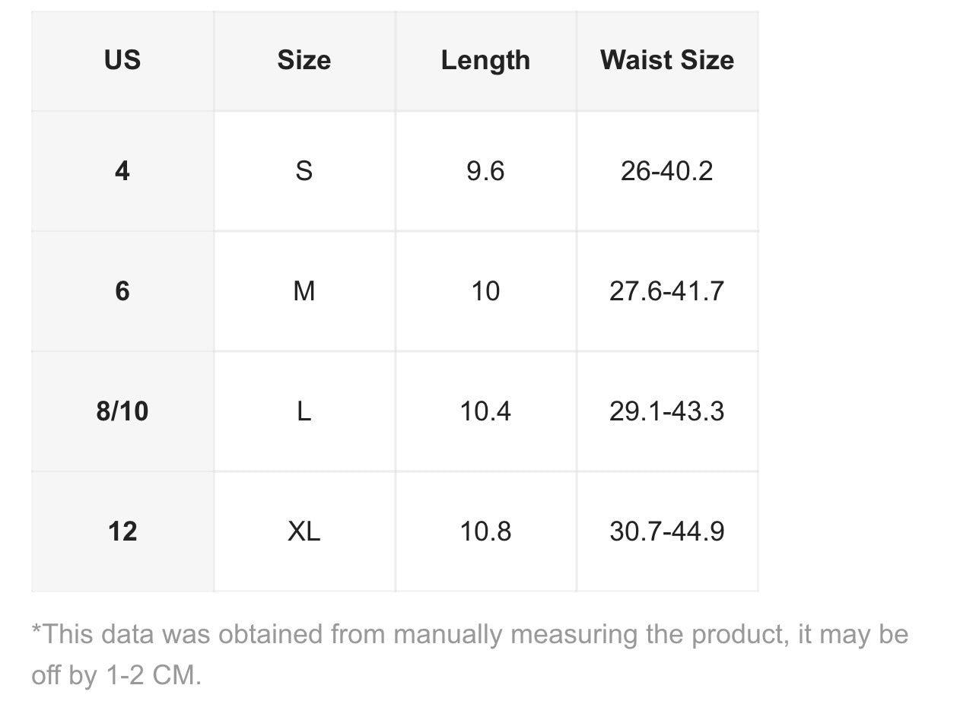The height and width of the screenshot is (720, 976).
Task: Click the US column header
Action: 122,61
